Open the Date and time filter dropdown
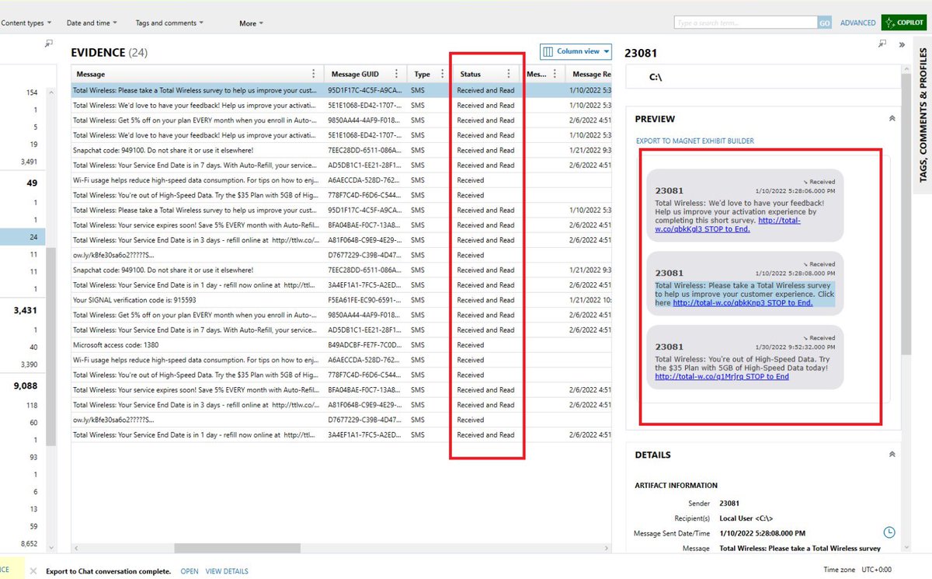Viewport: 932px width, 579px height. click(x=92, y=23)
